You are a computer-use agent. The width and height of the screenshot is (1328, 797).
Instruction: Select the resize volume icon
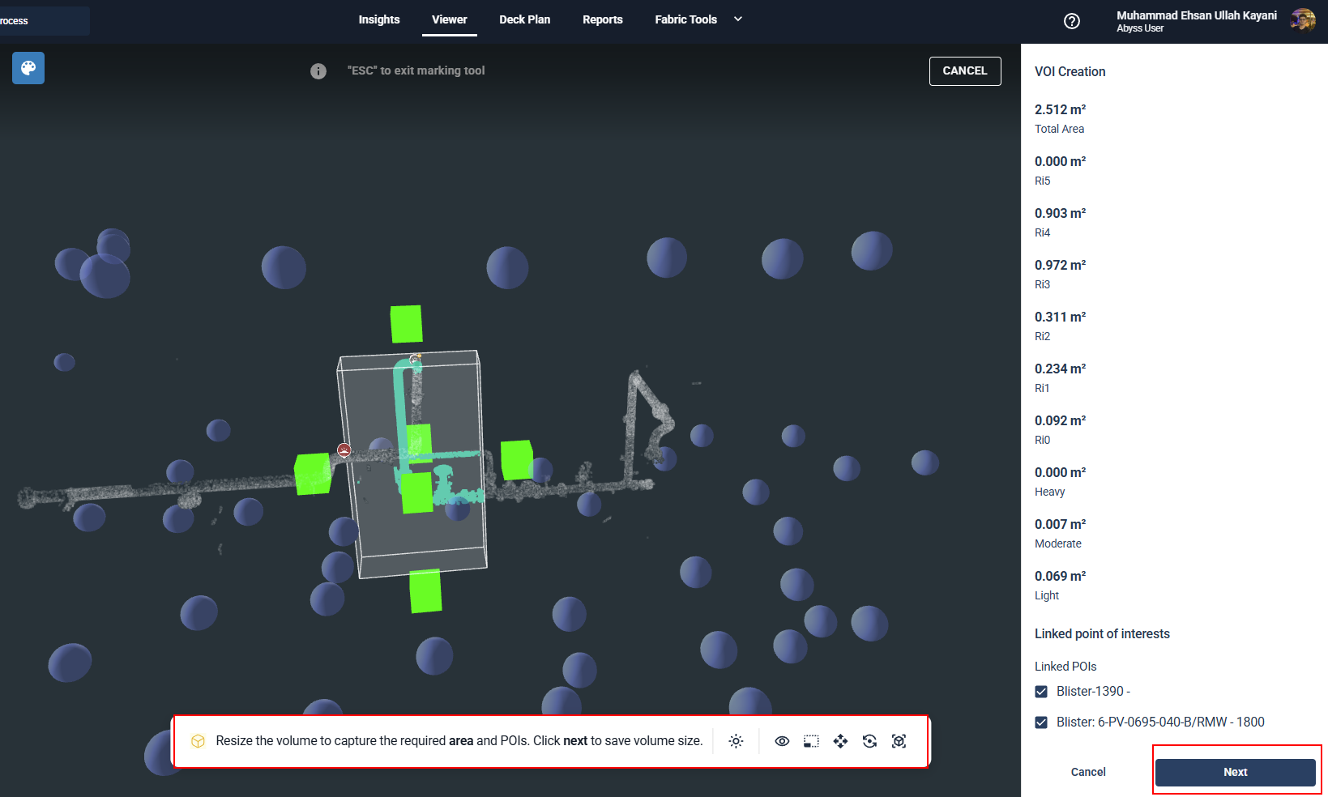(x=811, y=741)
